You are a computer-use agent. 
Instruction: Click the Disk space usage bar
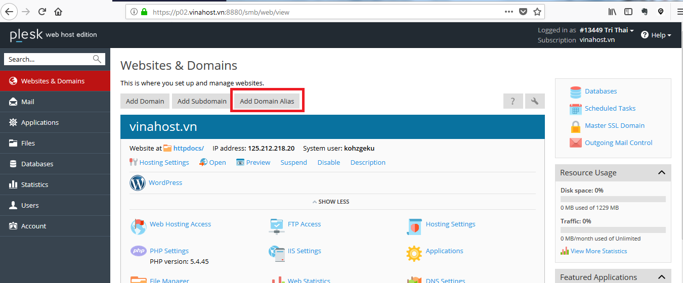point(613,199)
